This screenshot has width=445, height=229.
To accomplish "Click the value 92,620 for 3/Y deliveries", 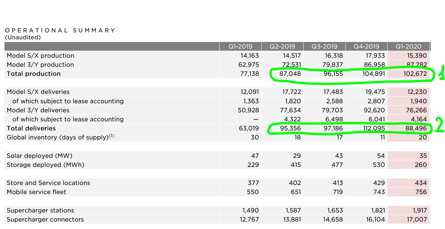I will [375, 110].
